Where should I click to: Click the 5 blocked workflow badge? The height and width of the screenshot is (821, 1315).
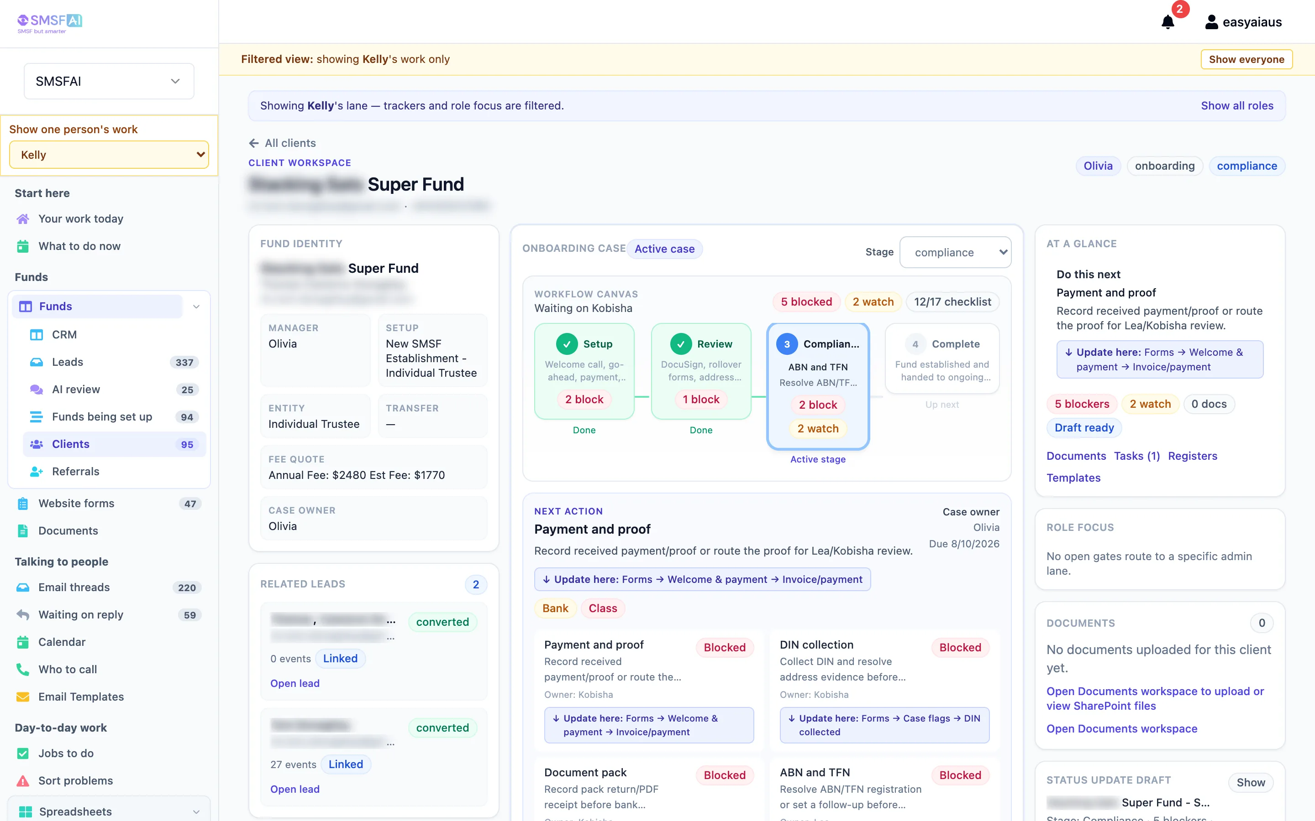806,302
